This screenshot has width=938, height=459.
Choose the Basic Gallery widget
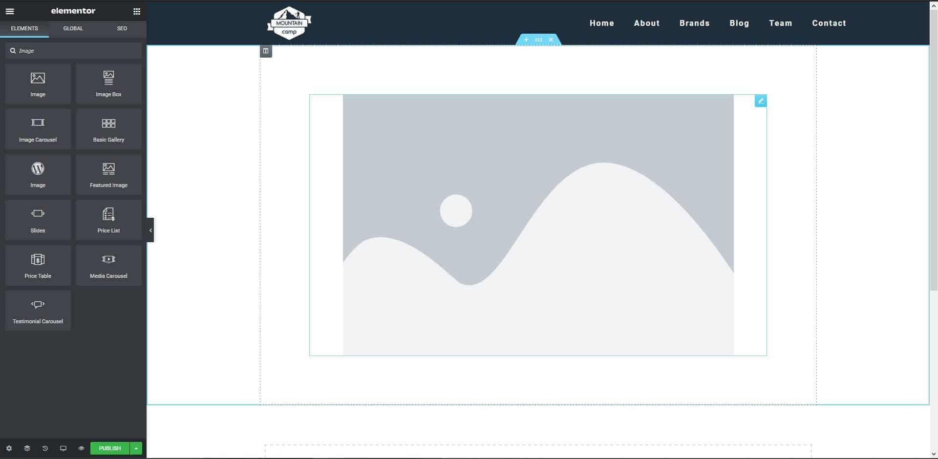click(108, 129)
